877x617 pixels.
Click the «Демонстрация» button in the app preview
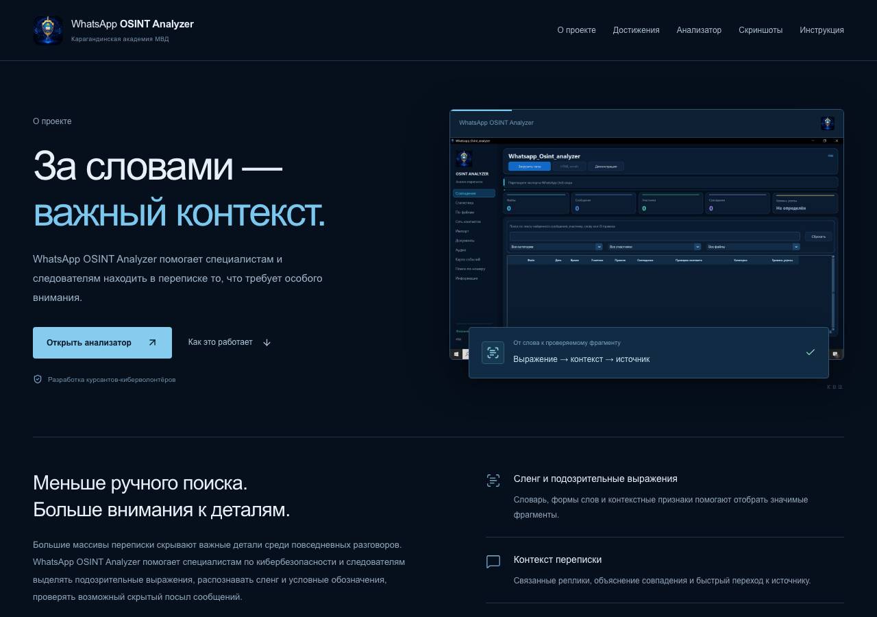tap(606, 167)
